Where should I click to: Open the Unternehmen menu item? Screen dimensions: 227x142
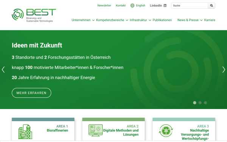tap(81, 20)
